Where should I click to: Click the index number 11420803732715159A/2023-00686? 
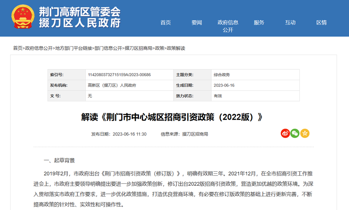[x=119, y=75]
